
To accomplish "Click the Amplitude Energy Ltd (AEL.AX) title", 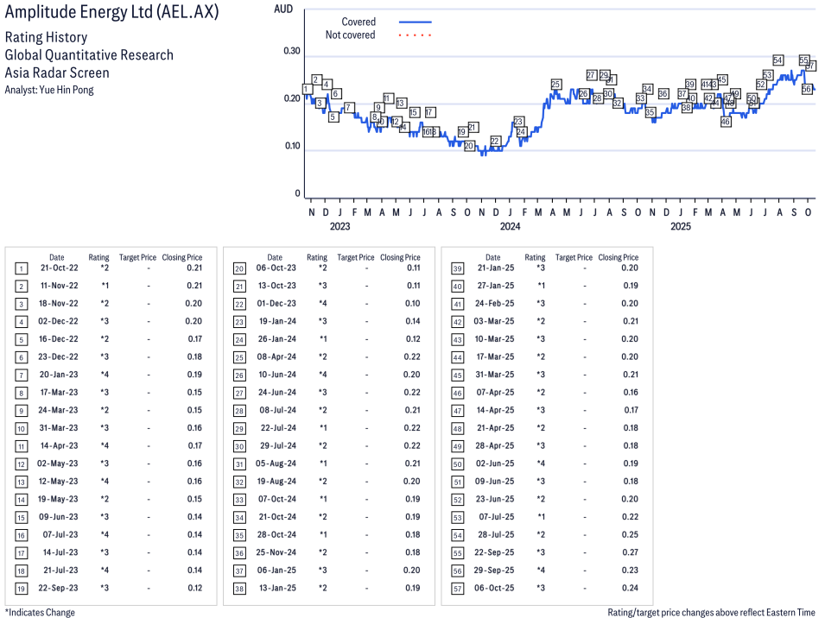I will click(112, 14).
